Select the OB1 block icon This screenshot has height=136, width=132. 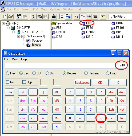(x=83, y=23)
